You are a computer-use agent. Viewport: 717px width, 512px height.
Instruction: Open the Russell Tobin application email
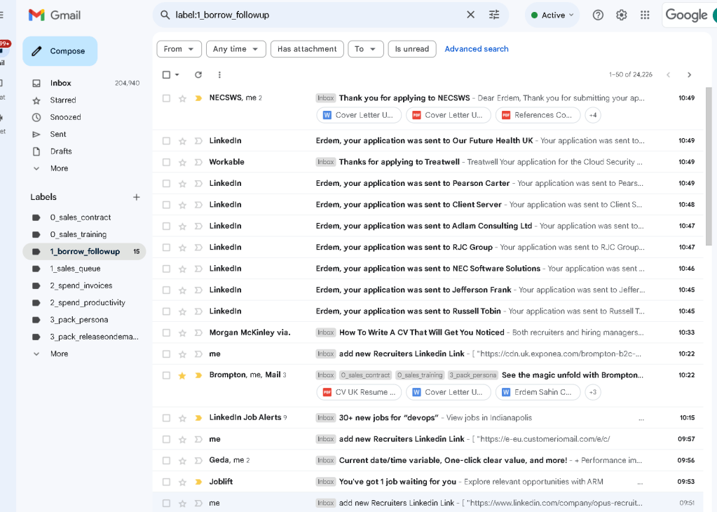point(428,311)
